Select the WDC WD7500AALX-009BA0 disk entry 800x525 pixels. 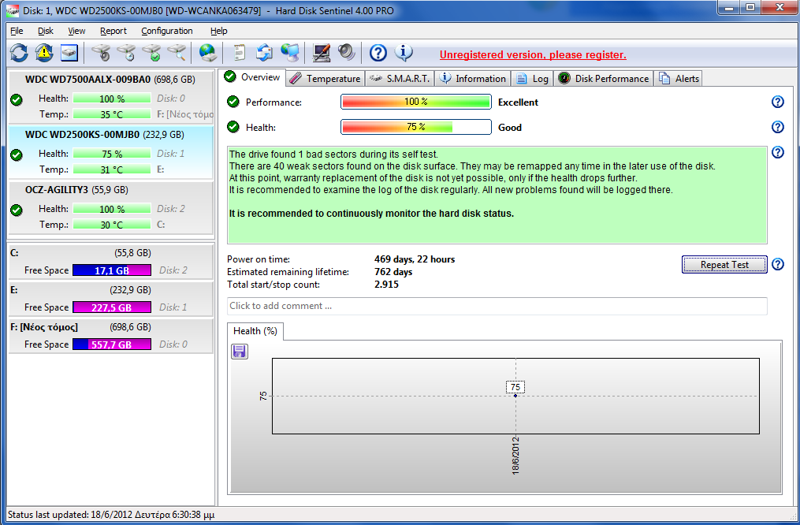tap(110, 96)
